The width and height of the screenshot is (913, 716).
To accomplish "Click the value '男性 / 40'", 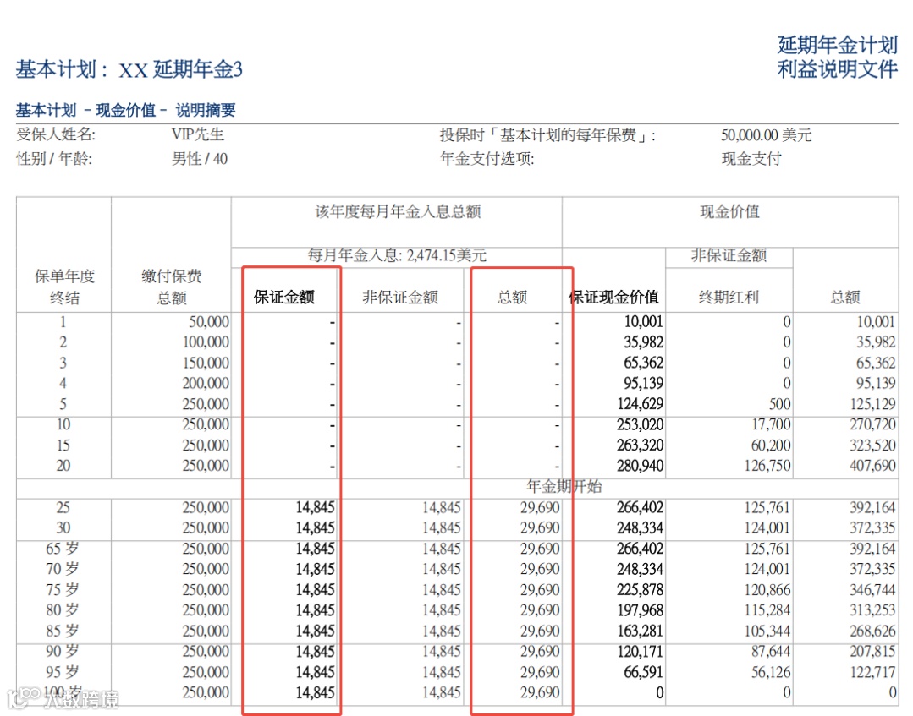I will (200, 158).
